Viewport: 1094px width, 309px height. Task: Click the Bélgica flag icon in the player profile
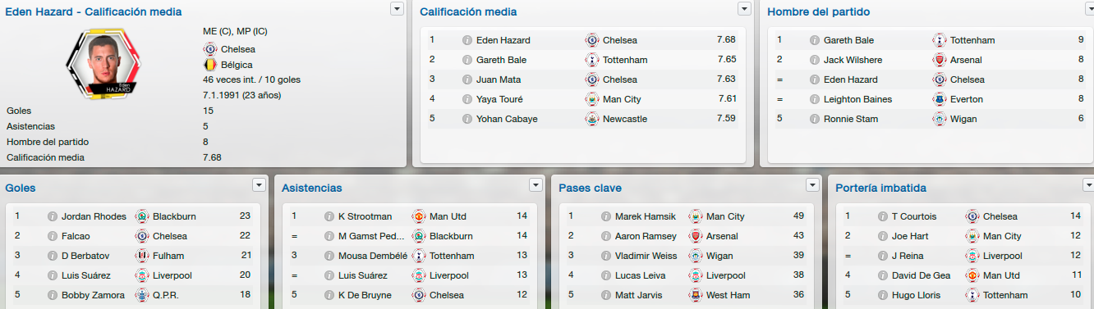[x=210, y=65]
